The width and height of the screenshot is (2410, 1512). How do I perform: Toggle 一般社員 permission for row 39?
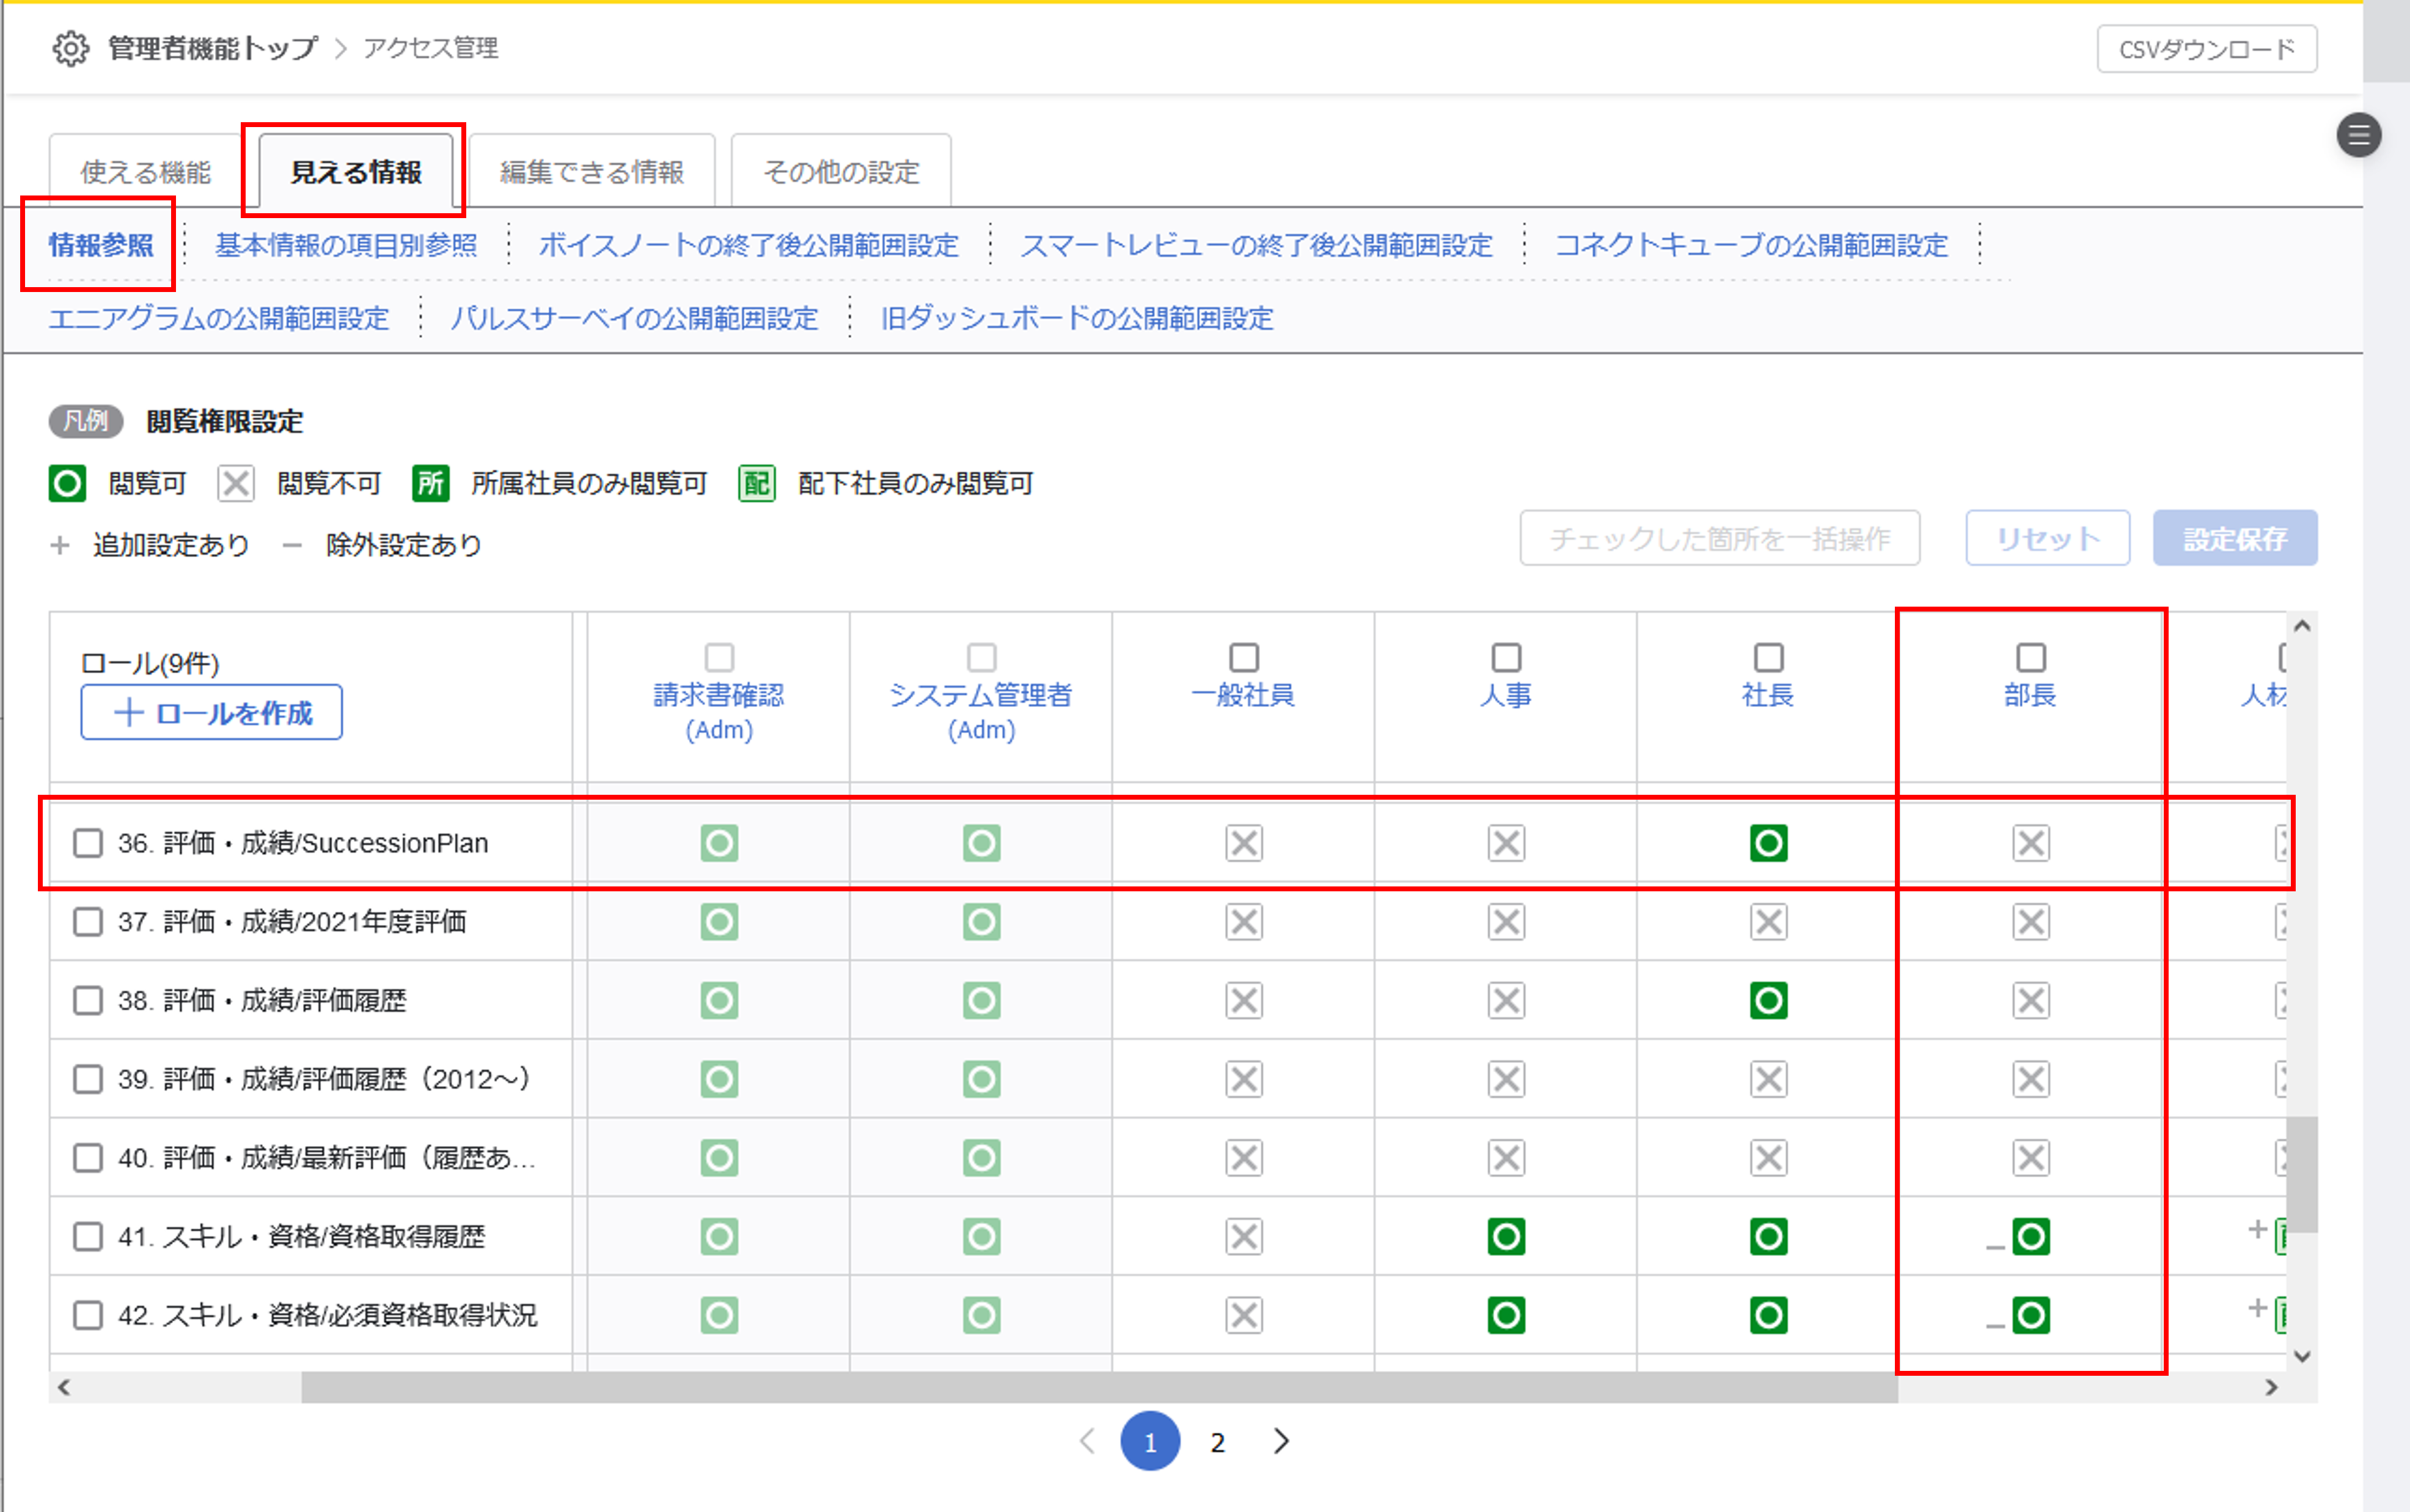pyautogui.click(x=1243, y=1079)
